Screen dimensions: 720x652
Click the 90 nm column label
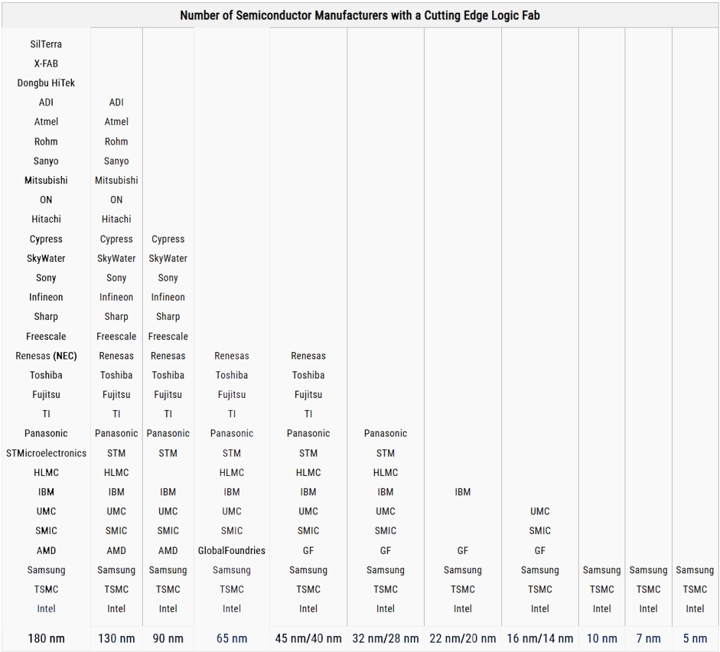(x=168, y=638)
